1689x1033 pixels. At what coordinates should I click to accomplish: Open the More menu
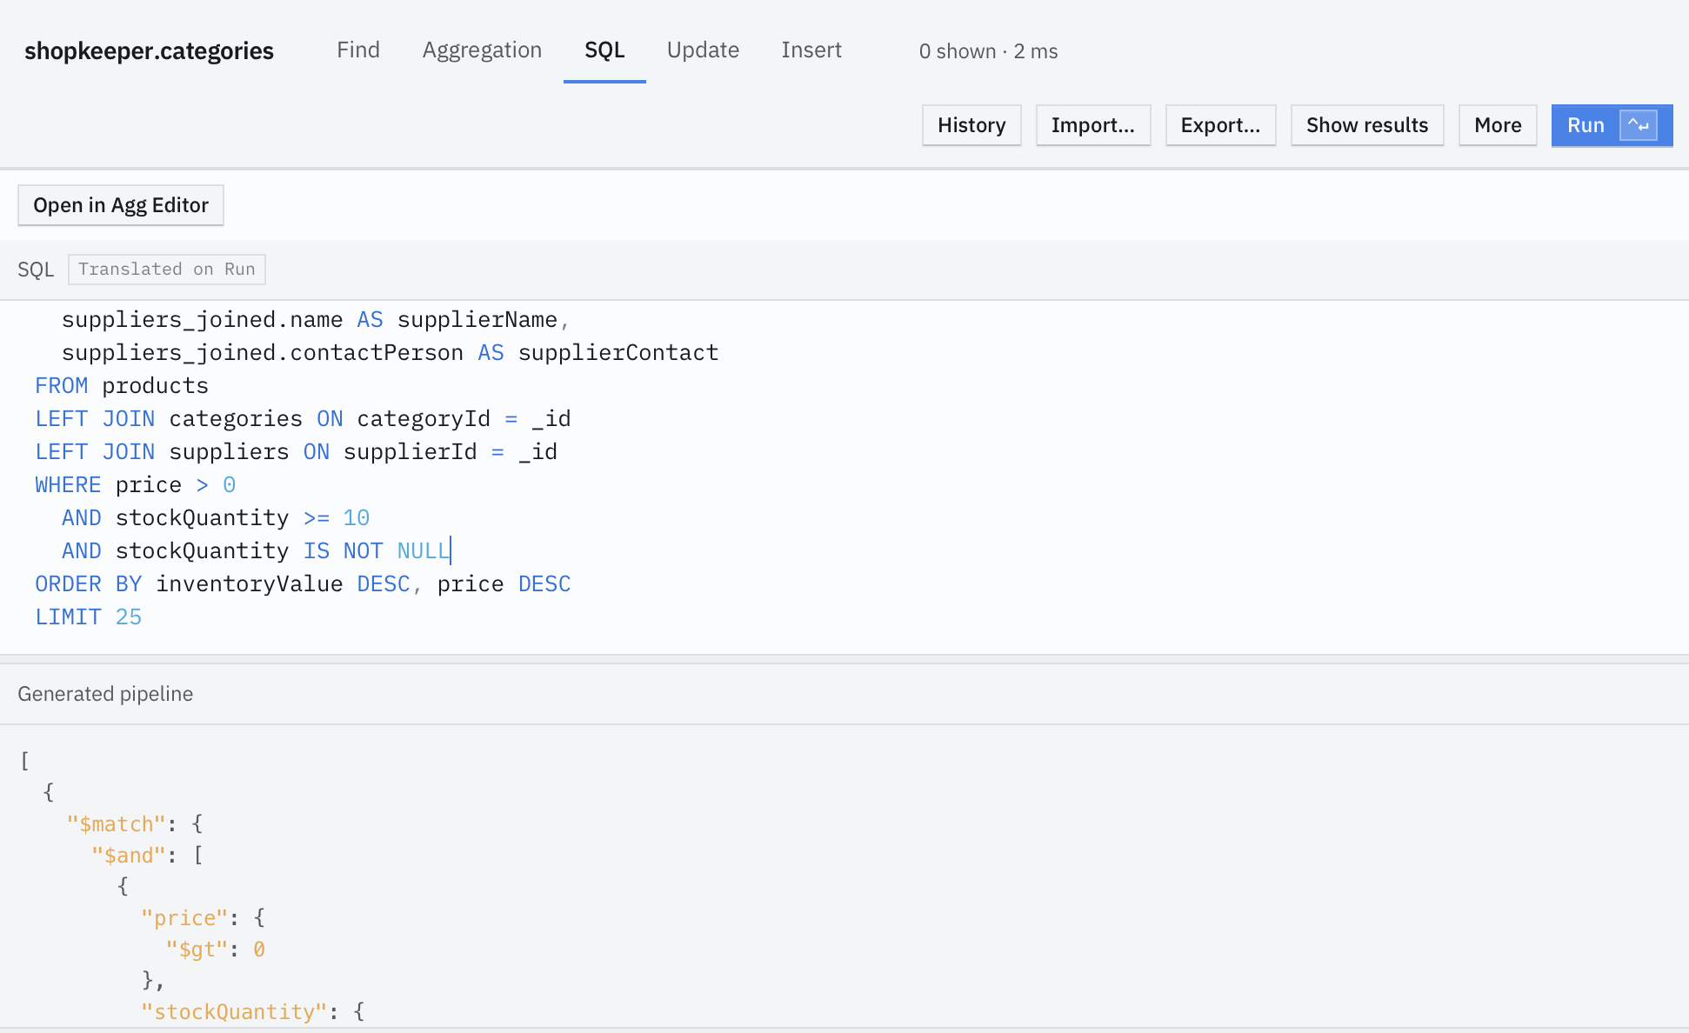pos(1497,125)
